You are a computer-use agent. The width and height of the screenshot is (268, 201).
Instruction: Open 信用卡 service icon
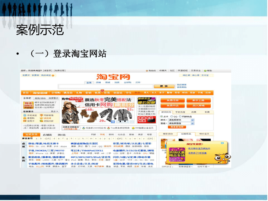pyautogui.click(x=25, y=121)
